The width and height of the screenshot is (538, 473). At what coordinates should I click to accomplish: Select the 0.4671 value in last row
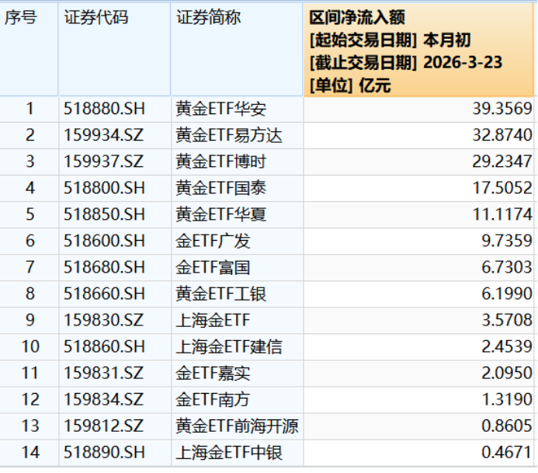point(506,452)
